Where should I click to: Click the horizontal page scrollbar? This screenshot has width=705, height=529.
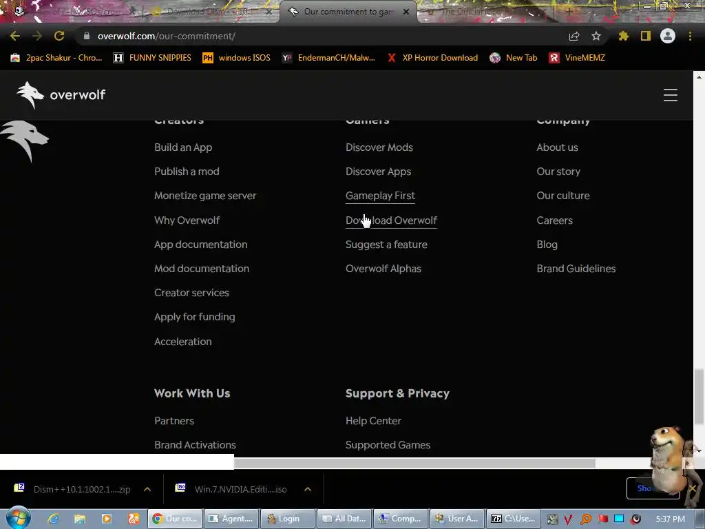(414, 463)
